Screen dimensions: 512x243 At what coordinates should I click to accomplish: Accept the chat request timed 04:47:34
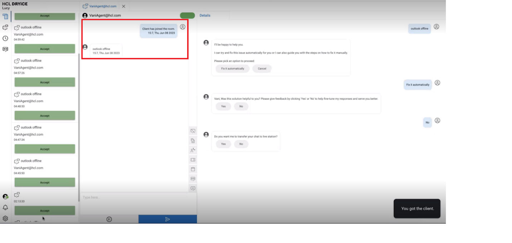coord(45,149)
